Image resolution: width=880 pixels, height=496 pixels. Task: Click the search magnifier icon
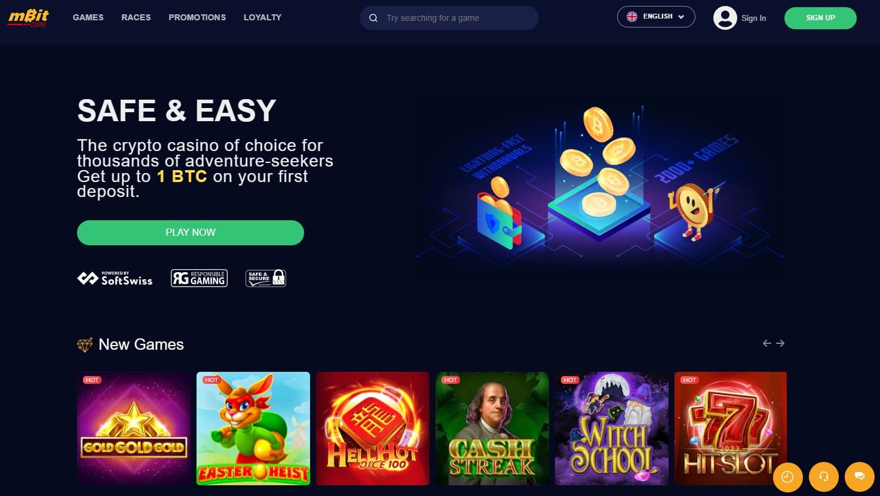(x=373, y=18)
